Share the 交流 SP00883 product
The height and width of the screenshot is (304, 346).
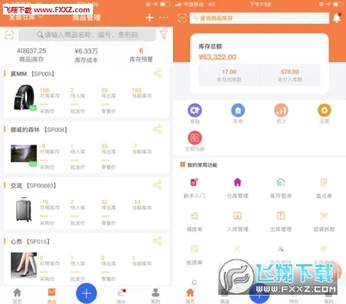(158, 185)
